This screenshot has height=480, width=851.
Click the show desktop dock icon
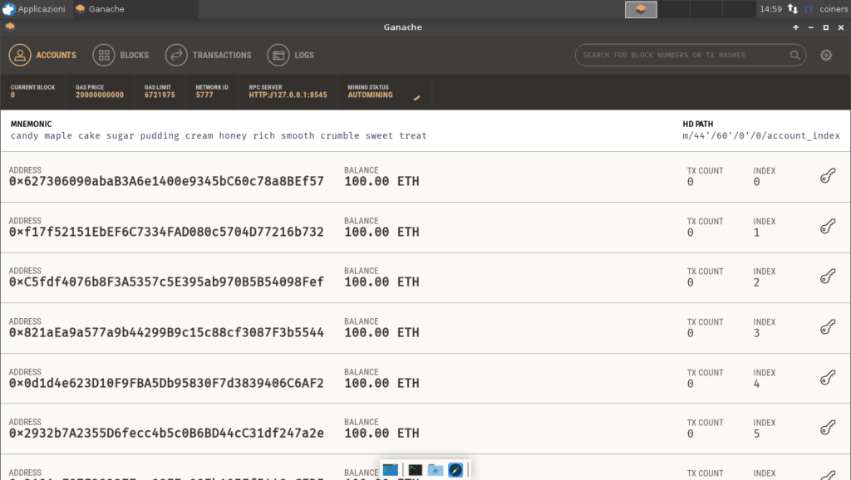(x=391, y=470)
